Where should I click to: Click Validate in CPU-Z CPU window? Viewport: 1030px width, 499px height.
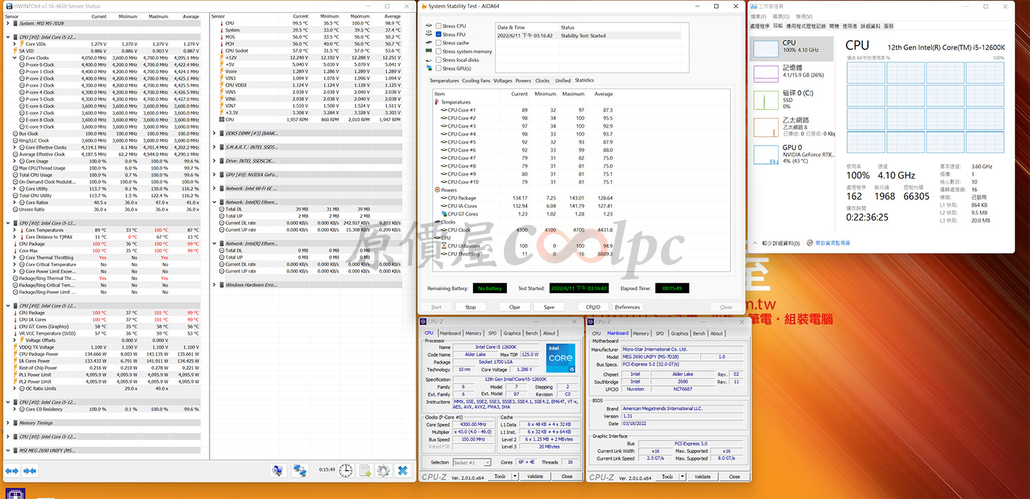click(534, 476)
